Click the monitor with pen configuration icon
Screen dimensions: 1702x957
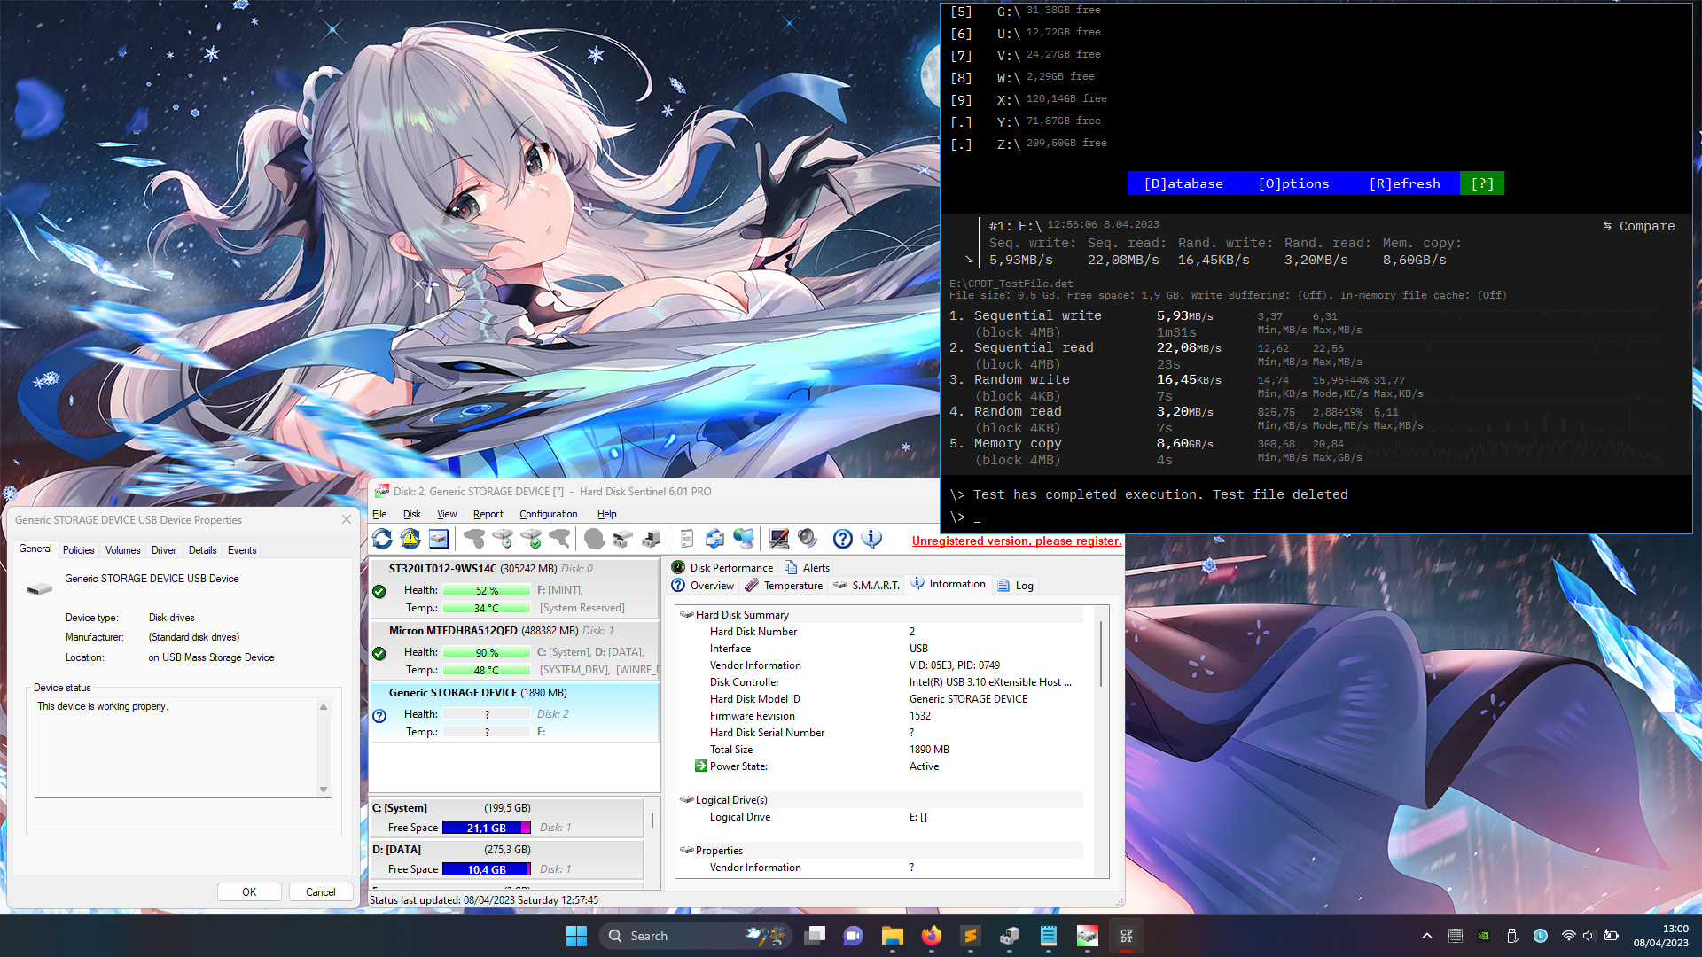779,539
